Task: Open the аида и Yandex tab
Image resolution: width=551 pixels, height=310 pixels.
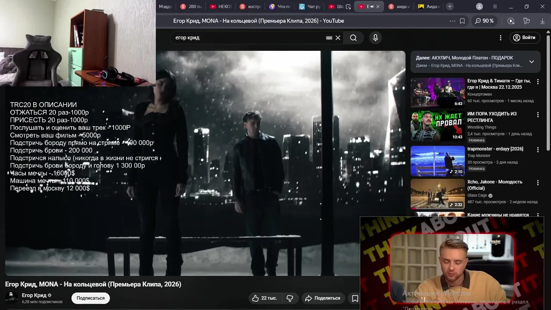Action: (399, 6)
